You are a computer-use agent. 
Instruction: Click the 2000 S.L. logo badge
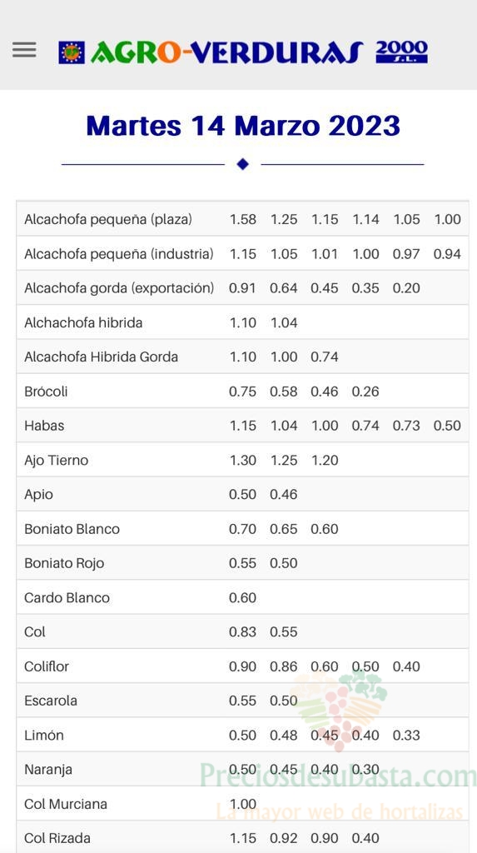[402, 52]
